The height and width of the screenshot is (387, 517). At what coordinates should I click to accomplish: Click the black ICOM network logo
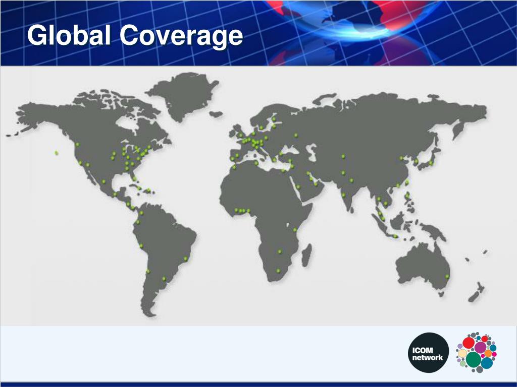click(428, 352)
